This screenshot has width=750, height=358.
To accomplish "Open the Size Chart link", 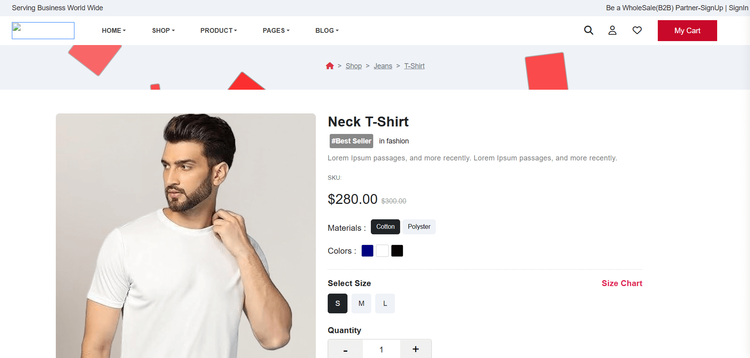I will click(622, 283).
